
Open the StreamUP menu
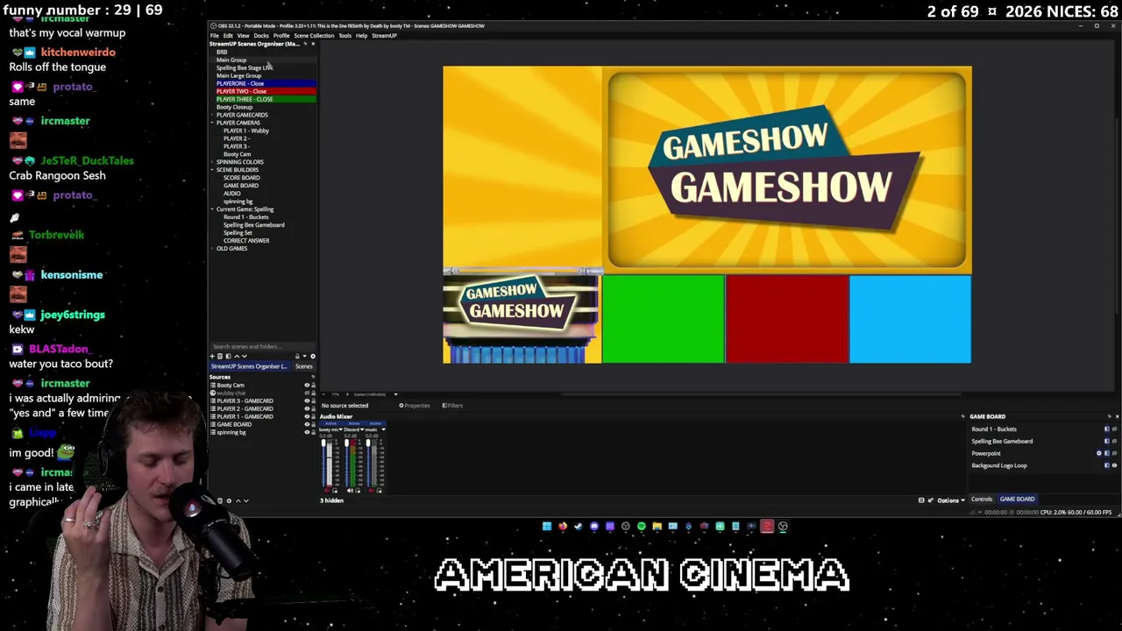coord(384,35)
